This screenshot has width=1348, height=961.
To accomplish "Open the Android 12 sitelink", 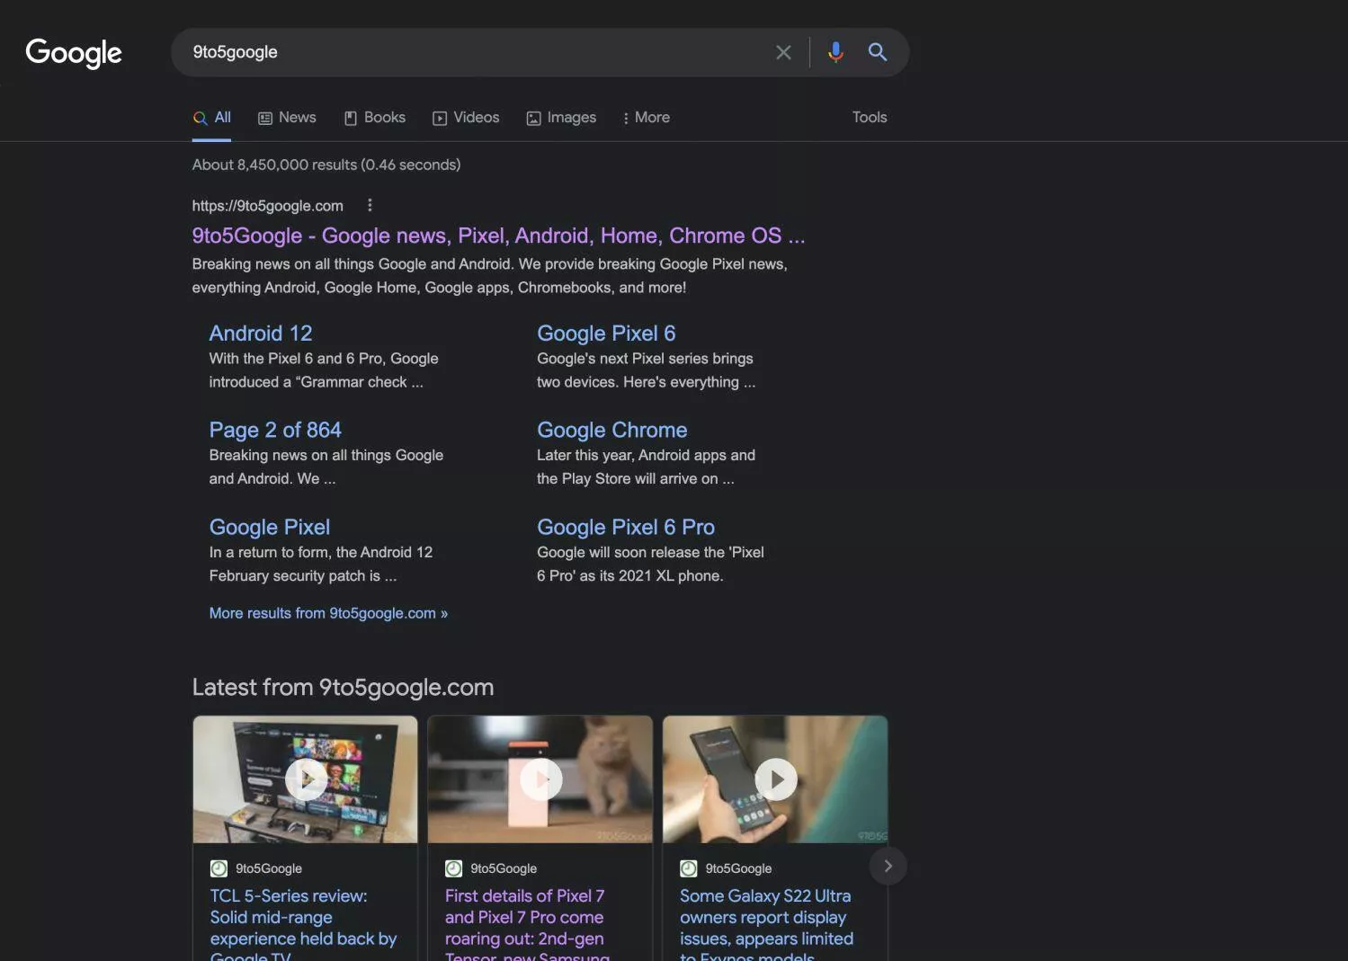I will tap(261, 334).
